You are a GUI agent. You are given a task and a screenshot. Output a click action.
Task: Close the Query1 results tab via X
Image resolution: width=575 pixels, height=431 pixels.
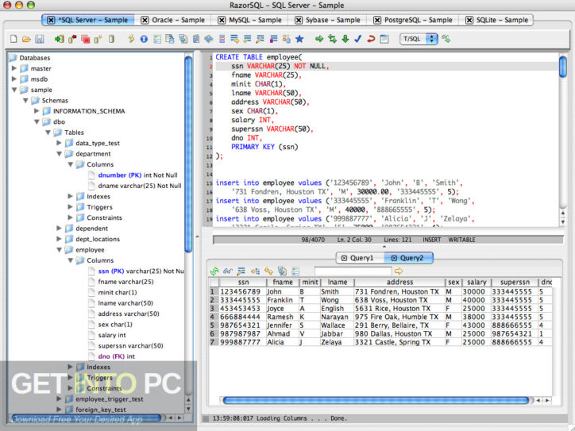(x=344, y=258)
